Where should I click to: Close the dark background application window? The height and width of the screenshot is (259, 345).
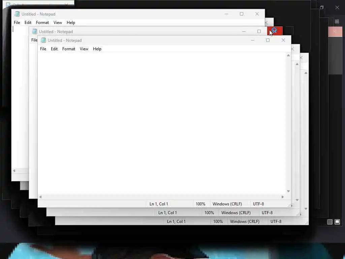pyautogui.click(x=337, y=7)
